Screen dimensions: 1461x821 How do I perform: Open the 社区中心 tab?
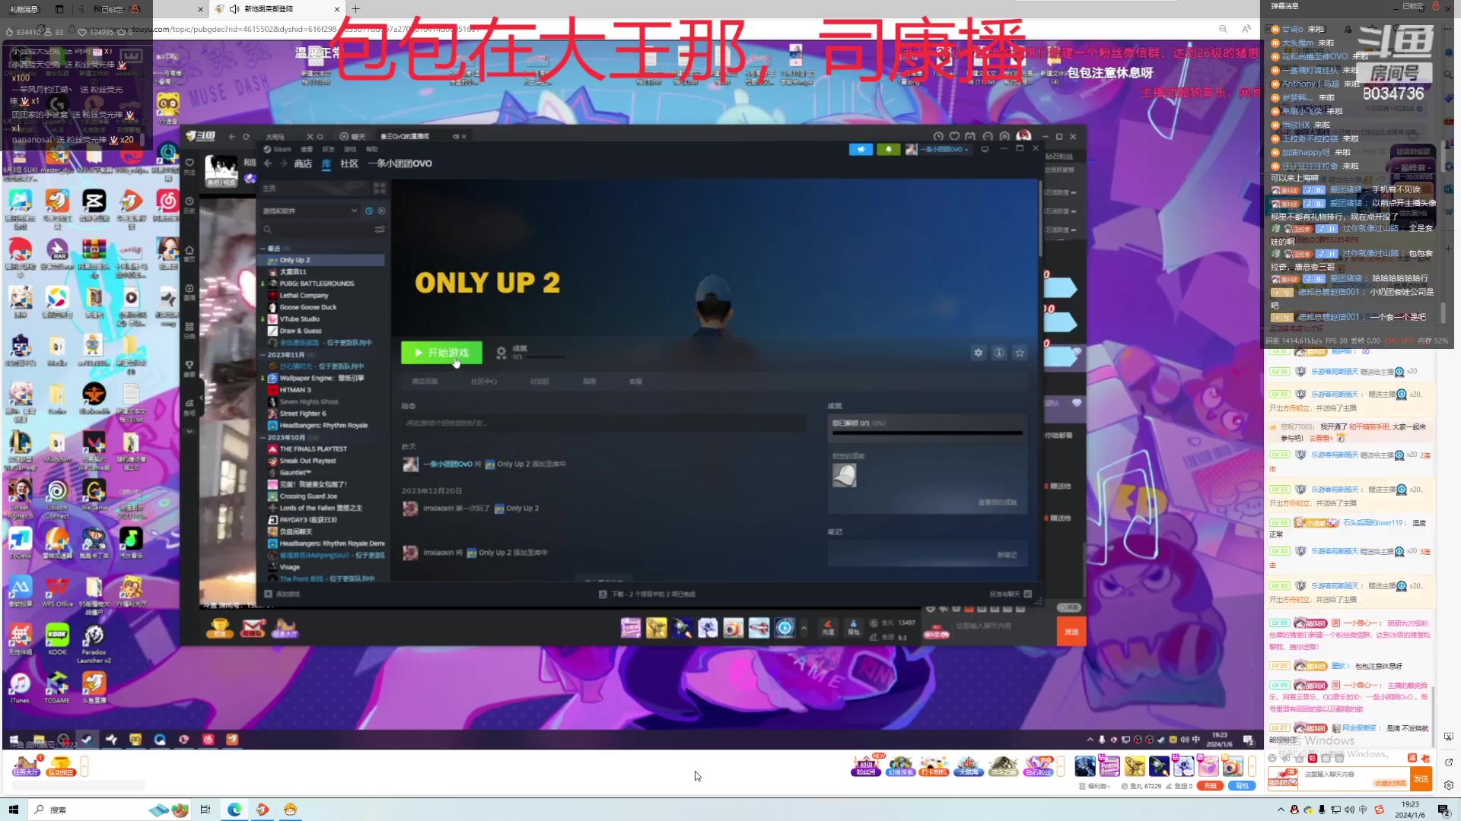[484, 382]
